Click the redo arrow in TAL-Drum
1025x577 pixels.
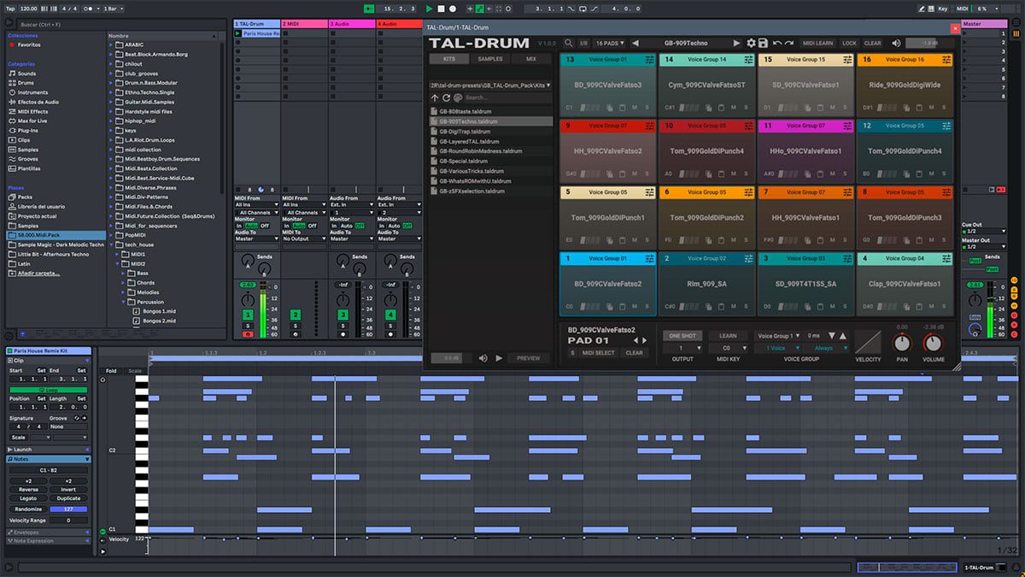coord(790,43)
